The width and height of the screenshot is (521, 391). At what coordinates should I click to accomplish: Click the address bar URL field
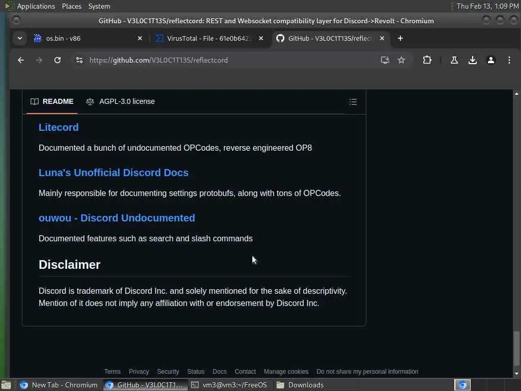coord(229,60)
